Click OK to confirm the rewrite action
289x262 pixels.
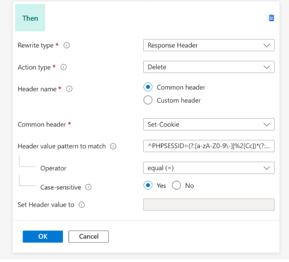point(43,237)
